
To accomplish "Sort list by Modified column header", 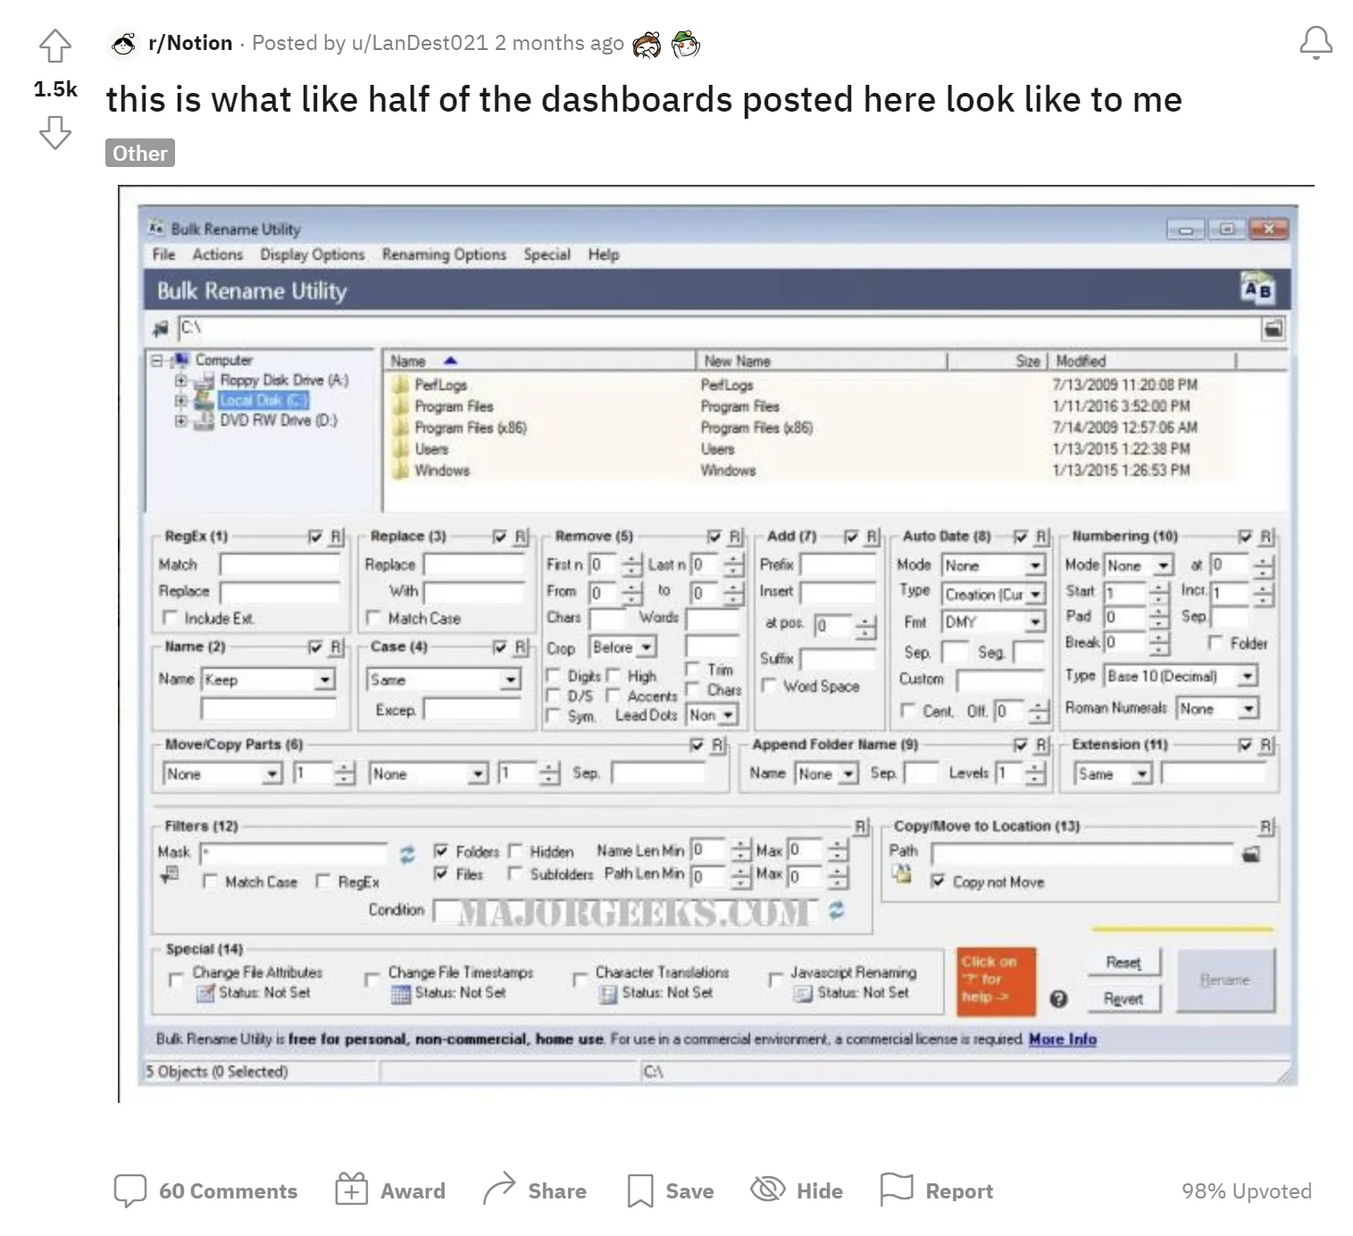I will 1143,361.
